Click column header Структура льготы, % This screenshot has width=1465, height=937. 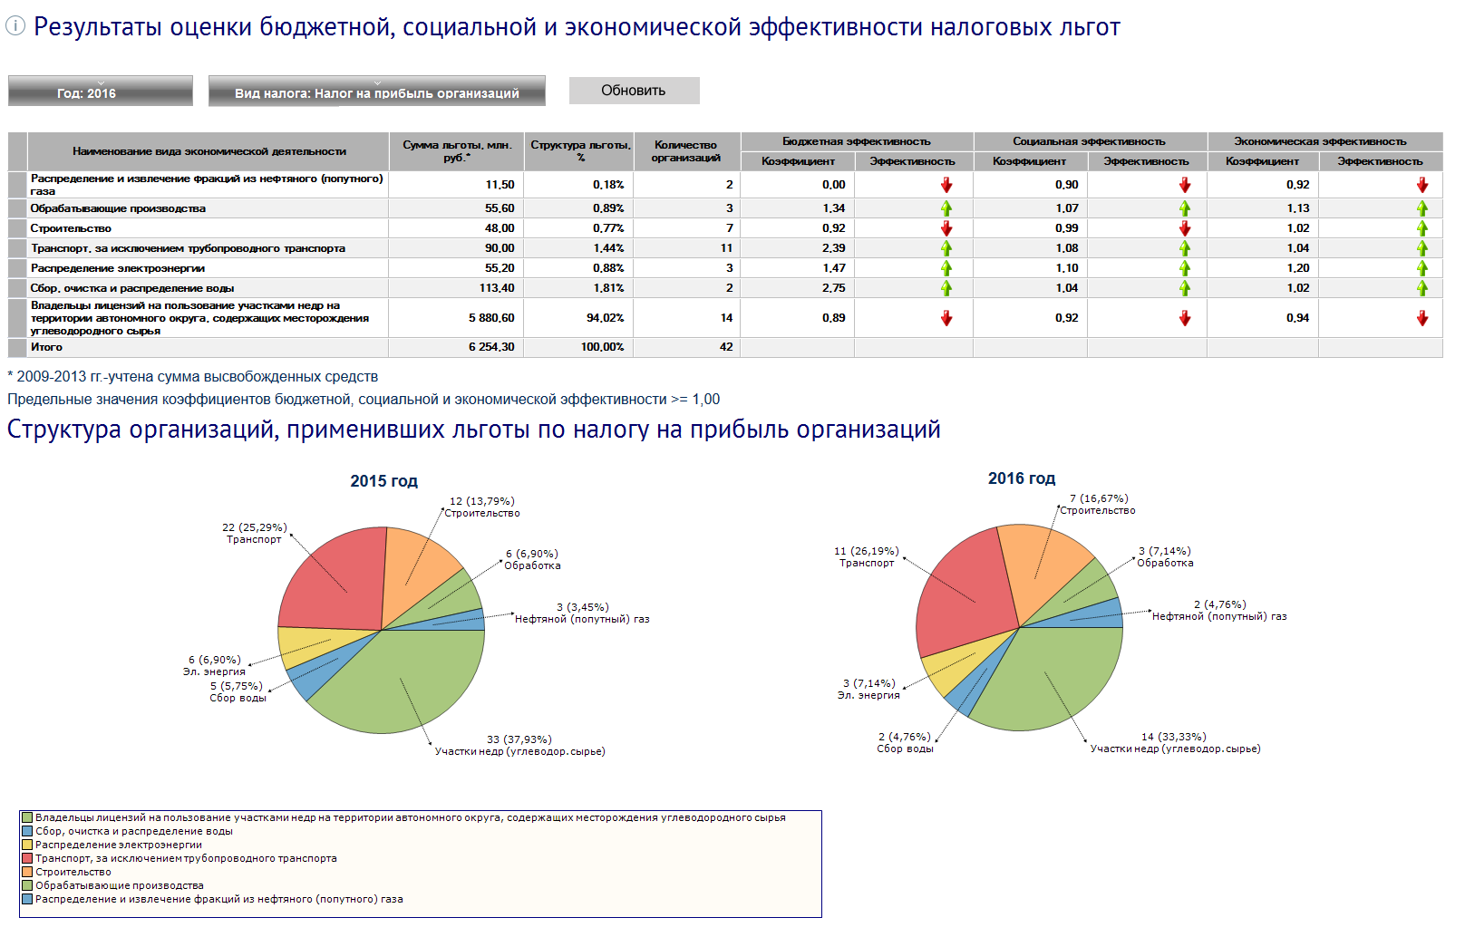pos(580,151)
